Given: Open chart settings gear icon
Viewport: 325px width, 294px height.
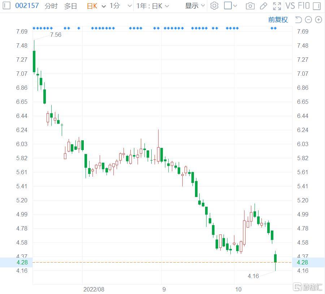Looking at the screenshot, I should pos(214,6).
